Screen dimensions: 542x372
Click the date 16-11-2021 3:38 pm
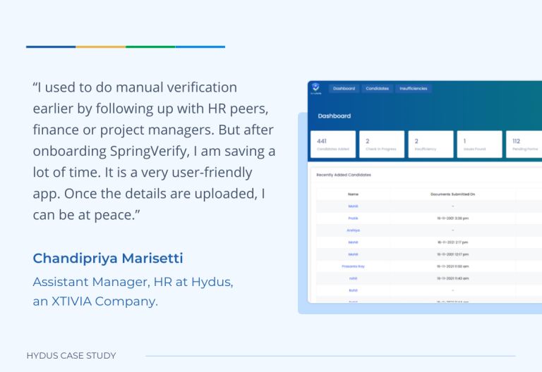point(452,218)
